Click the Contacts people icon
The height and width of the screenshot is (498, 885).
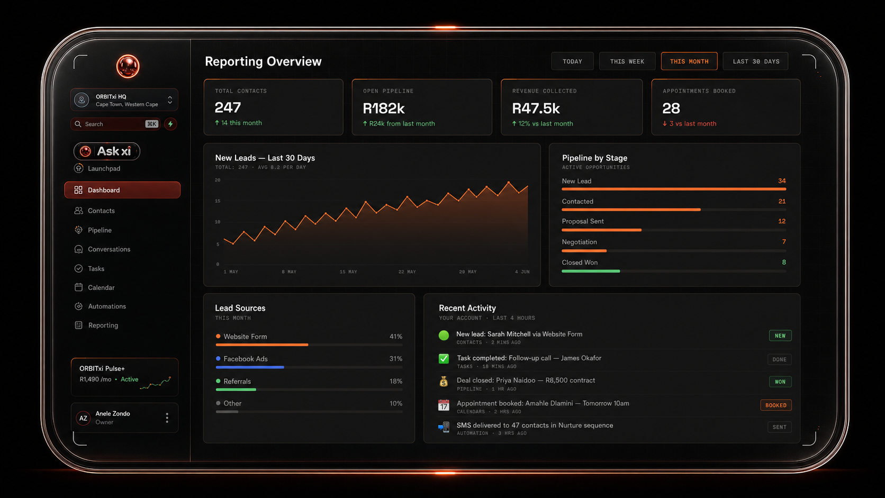(78, 211)
